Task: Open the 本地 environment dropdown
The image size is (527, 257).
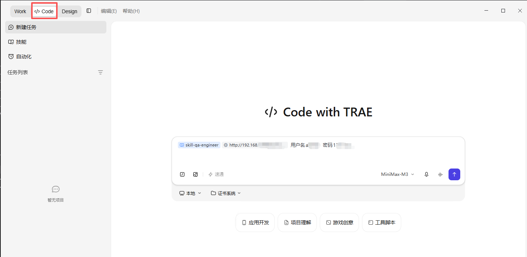Action: click(x=190, y=193)
